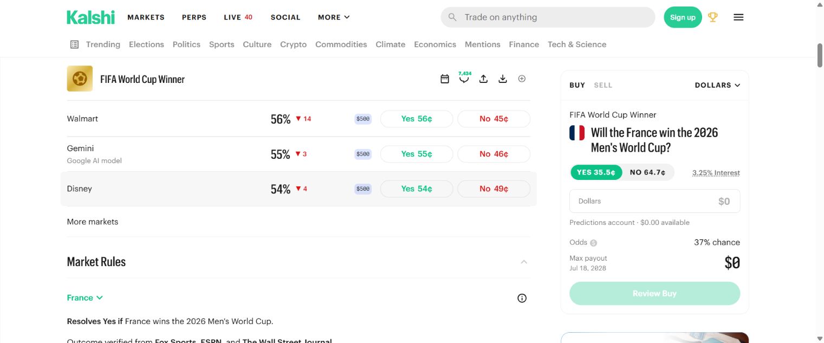Click the info icon beside France rules
Image resolution: width=824 pixels, height=343 pixels.
coord(522,298)
